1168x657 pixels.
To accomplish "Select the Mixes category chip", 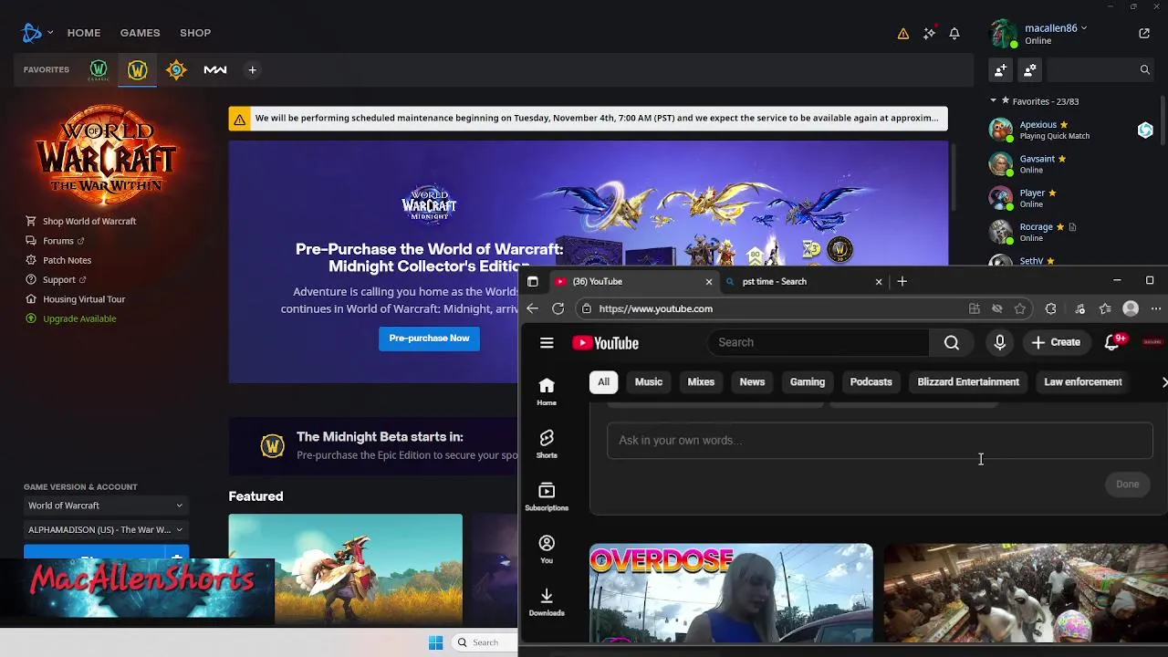I will click(701, 382).
